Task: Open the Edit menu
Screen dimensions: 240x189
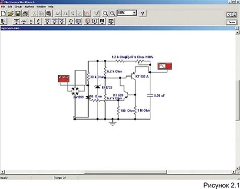Action: (x=10, y=7)
